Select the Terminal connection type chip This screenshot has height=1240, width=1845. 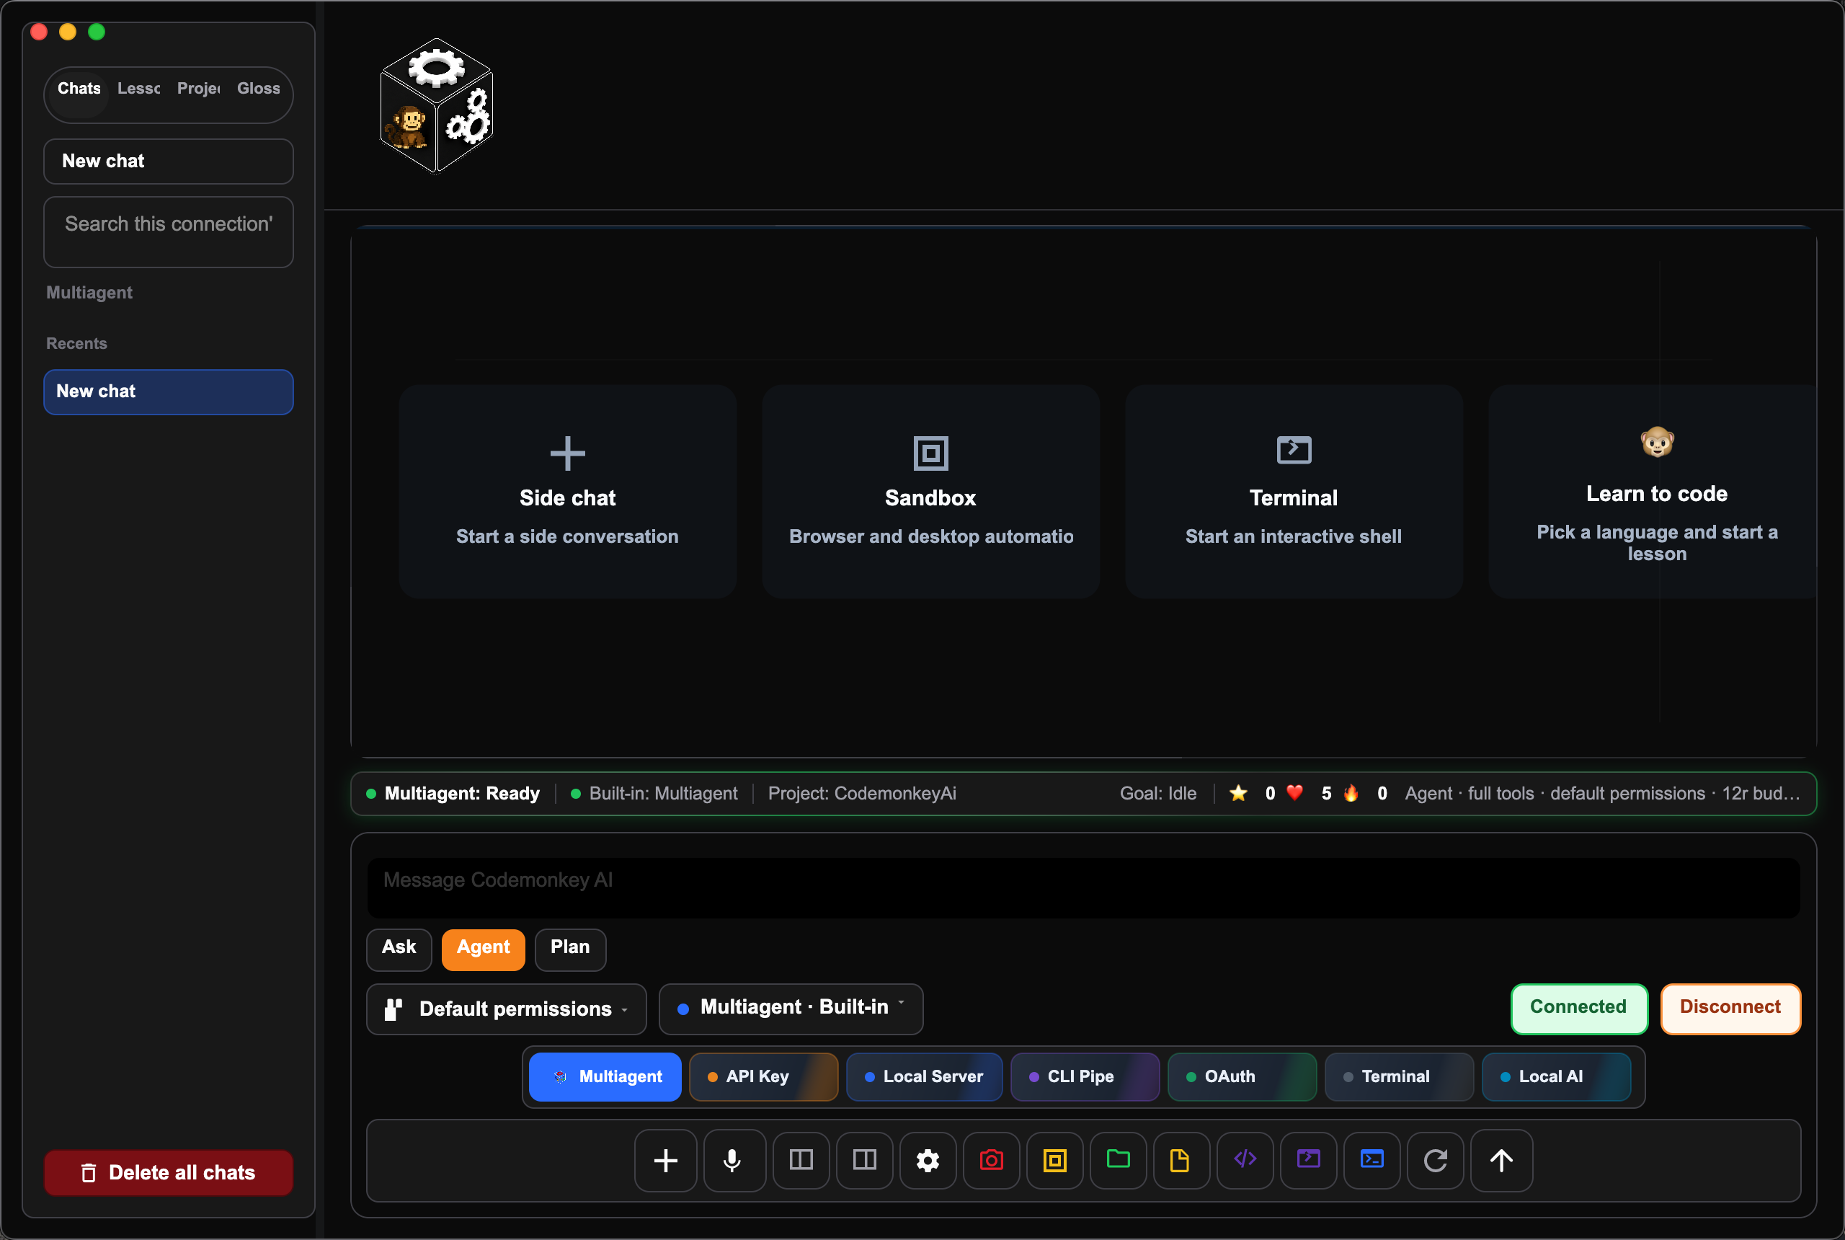pos(1398,1076)
